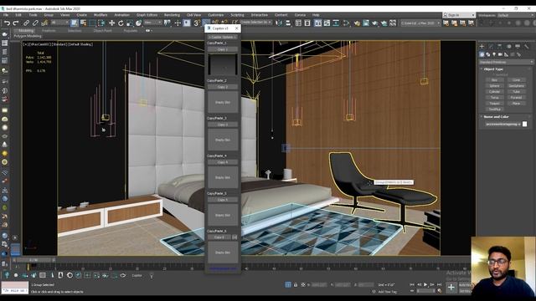Click the Plane primitive button
The height and width of the screenshot is (301, 536).
[x=516, y=103]
